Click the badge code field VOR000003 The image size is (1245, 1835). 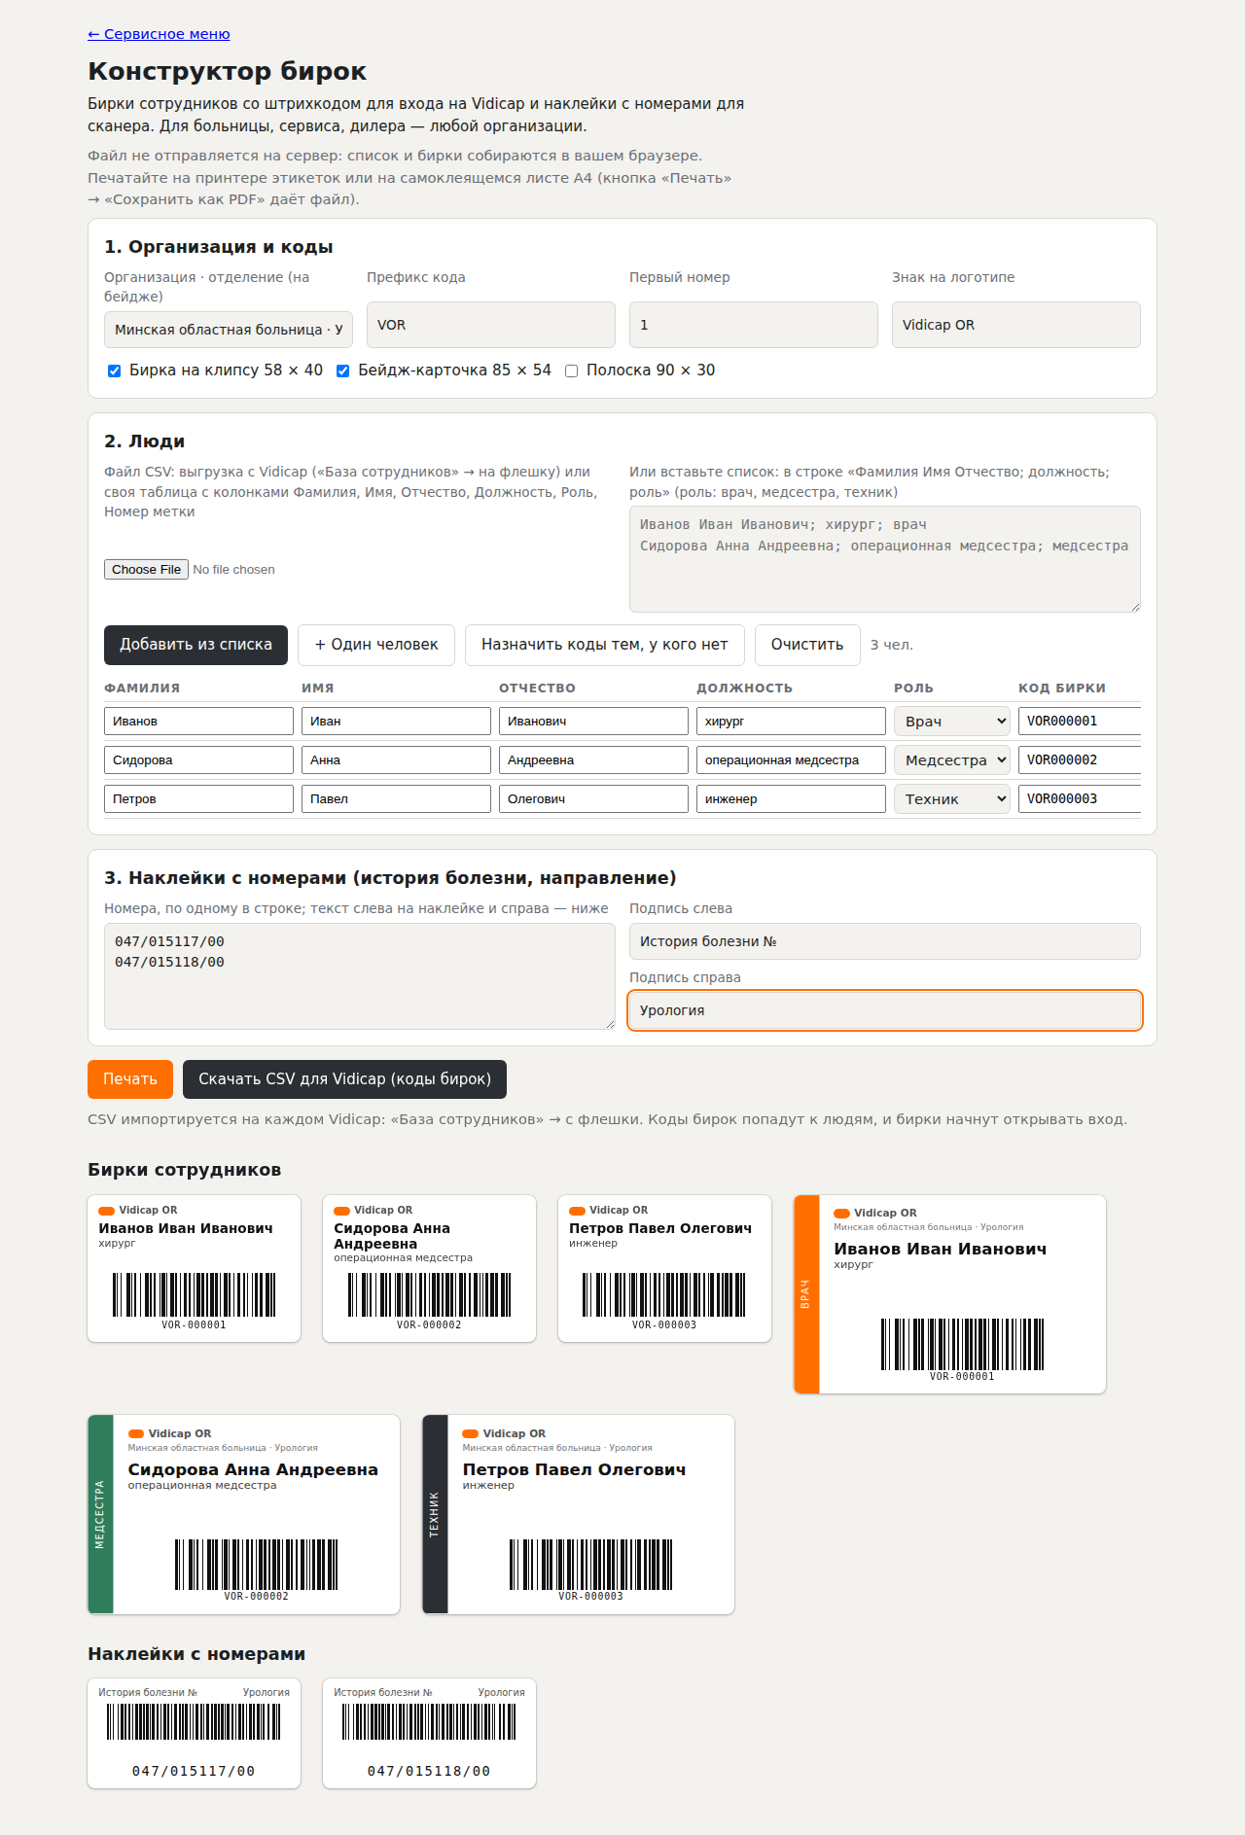[x=1080, y=799]
